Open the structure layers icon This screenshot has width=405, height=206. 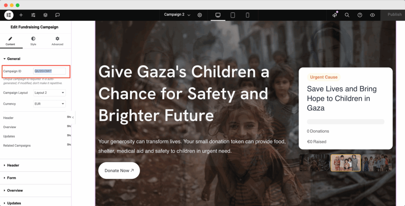tap(45, 15)
